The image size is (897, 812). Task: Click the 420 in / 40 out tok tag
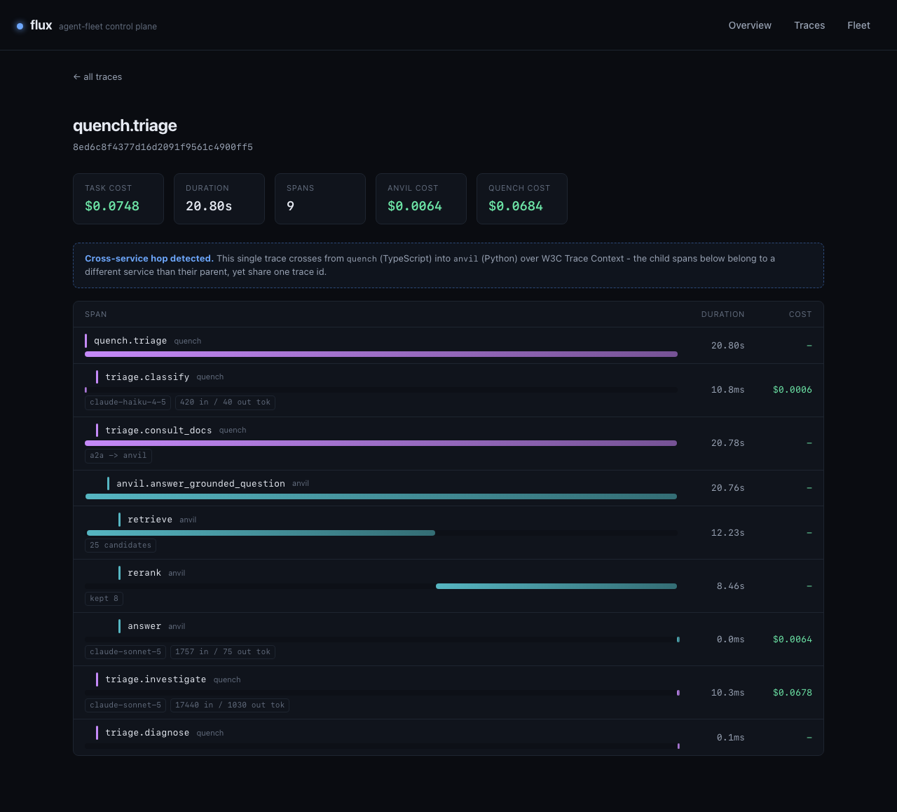pos(225,402)
